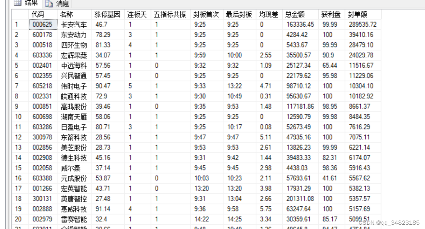This screenshot has height=229, width=425.
Task: Click the 最后封板 value 13:22
Action: [x=235, y=86]
